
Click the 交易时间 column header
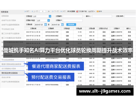(x=33, y=28)
